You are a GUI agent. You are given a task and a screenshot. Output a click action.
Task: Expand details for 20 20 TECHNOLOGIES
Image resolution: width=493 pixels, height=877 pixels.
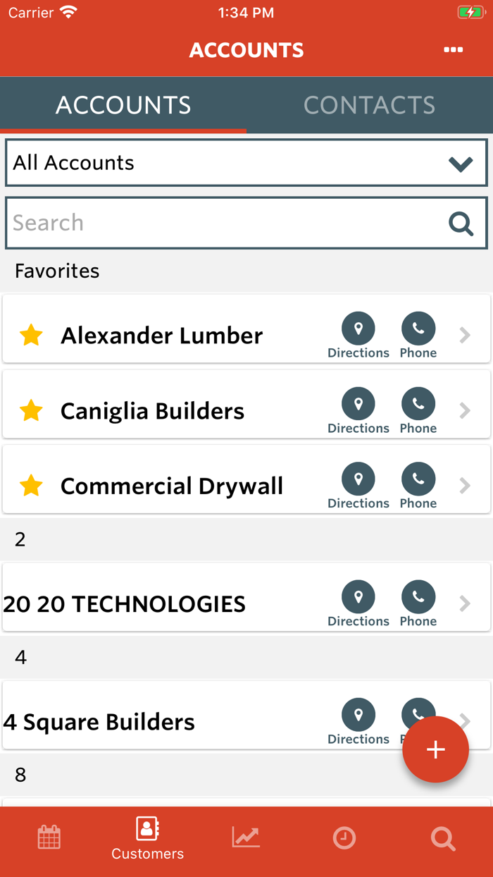point(464,603)
